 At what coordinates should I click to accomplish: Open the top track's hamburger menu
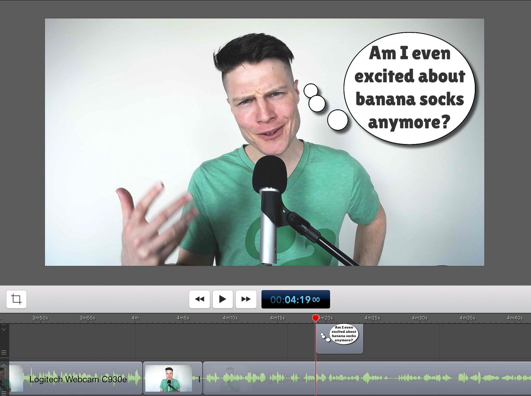pyautogui.click(x=4, y=353)
